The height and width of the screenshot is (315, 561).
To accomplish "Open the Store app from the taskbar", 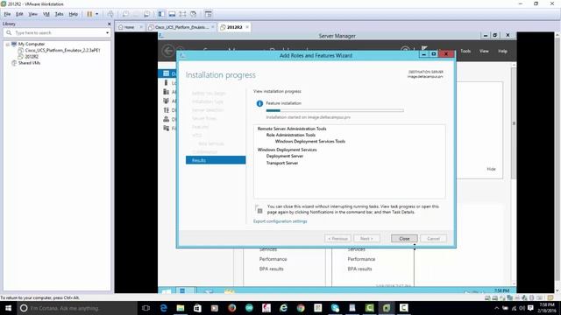I will point(197,308).
